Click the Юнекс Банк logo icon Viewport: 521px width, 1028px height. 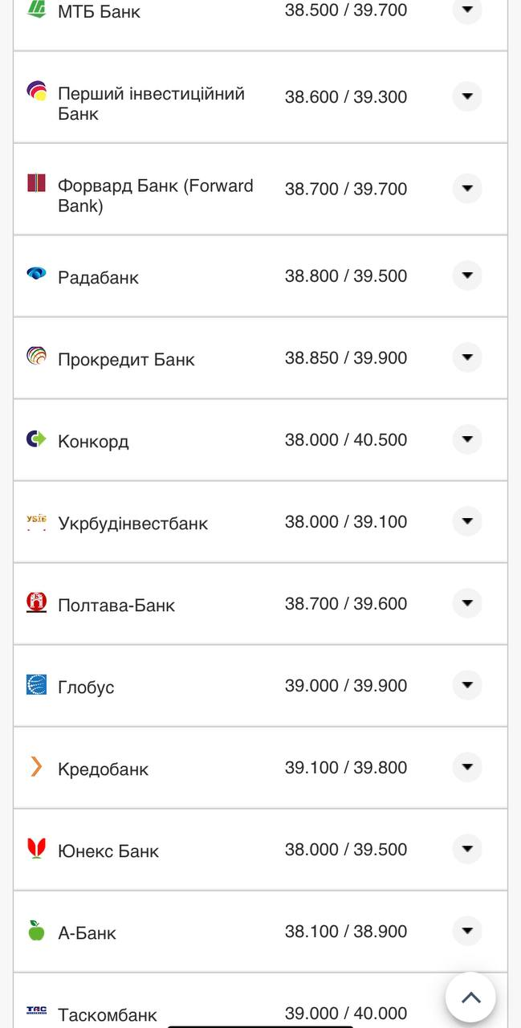(x=36, y=848)
